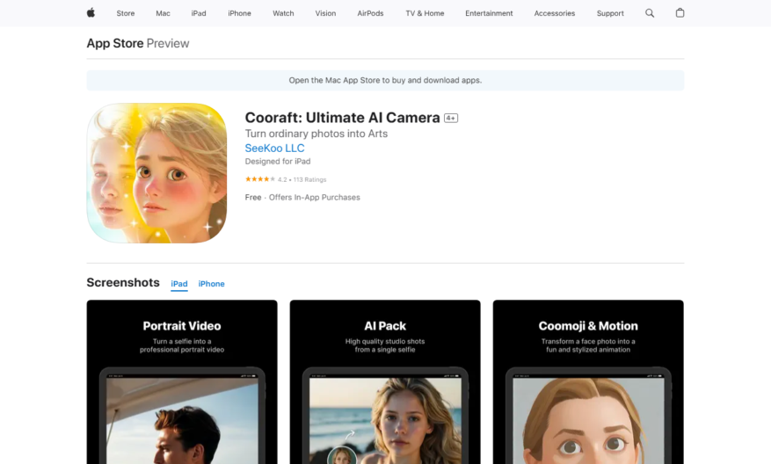The width and height of the screenshot is (771, 464).
Task: Open the iPad navigation menu item
Action: [199, 13]
